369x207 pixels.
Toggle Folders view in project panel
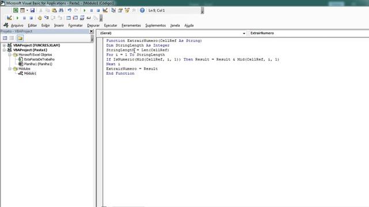(20, 38)
